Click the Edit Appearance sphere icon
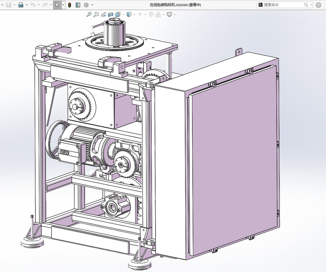 click(151, 14)
